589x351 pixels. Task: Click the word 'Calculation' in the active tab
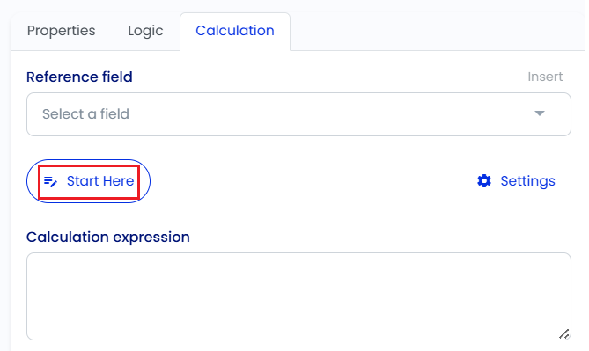(235, 31)
